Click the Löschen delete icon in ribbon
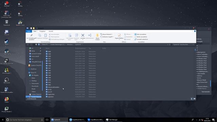The image size is (217, 122). tap(83, 35)
